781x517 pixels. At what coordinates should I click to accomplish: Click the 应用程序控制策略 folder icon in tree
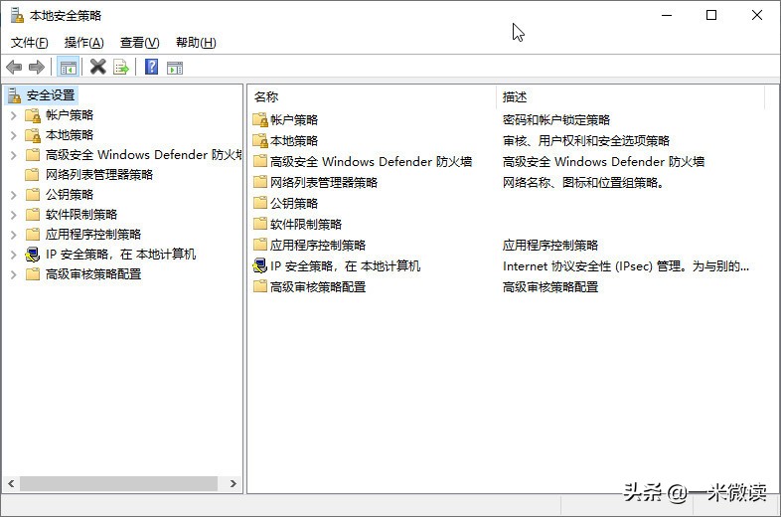click(x=33, y=235)
